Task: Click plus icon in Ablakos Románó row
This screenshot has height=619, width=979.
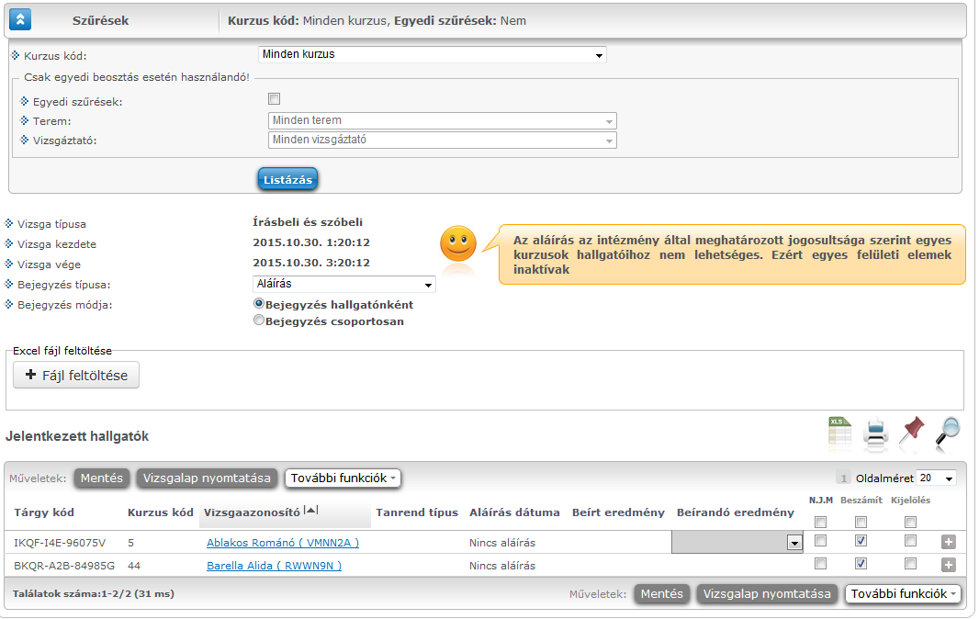Action: 949,542
